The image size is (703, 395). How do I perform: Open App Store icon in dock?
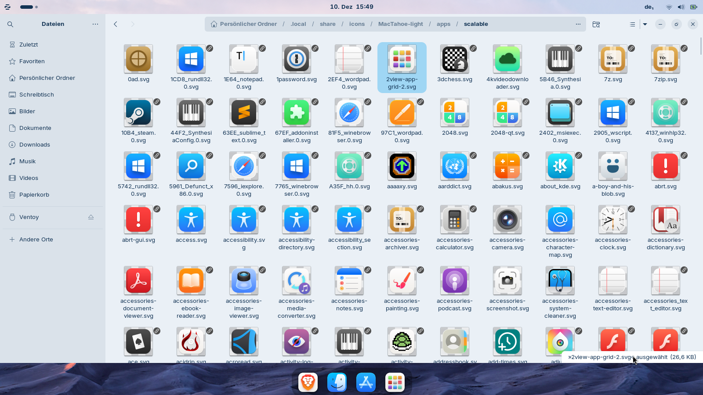point(366,382)
